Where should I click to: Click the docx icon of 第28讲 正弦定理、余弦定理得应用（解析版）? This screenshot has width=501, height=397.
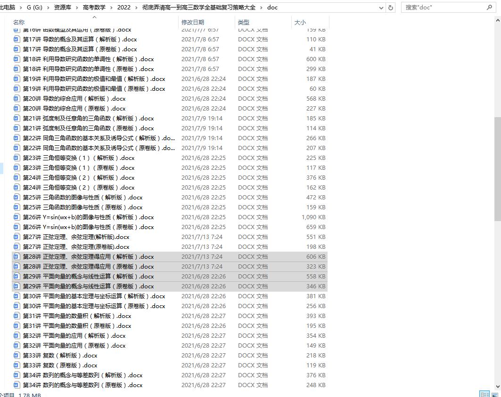pos(16,257)
